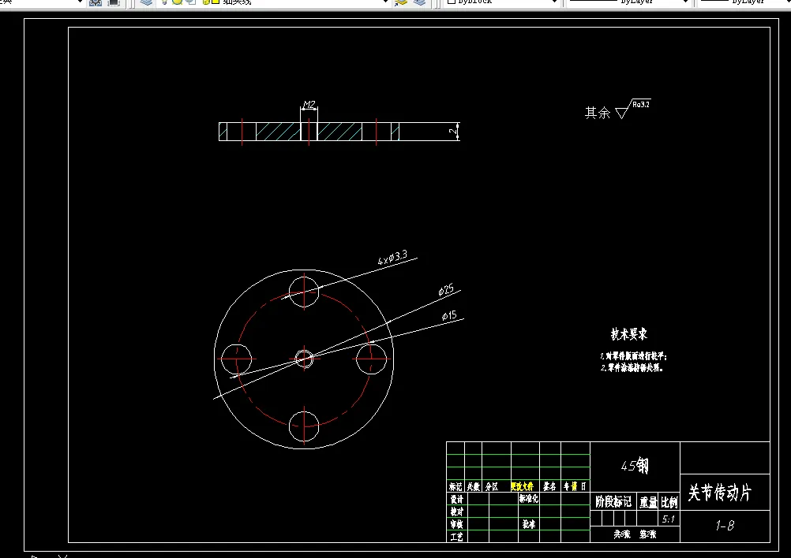
Task: Select the 4xø3.3 hole callout
Action: pyautogui.click(x=392, y=258)
